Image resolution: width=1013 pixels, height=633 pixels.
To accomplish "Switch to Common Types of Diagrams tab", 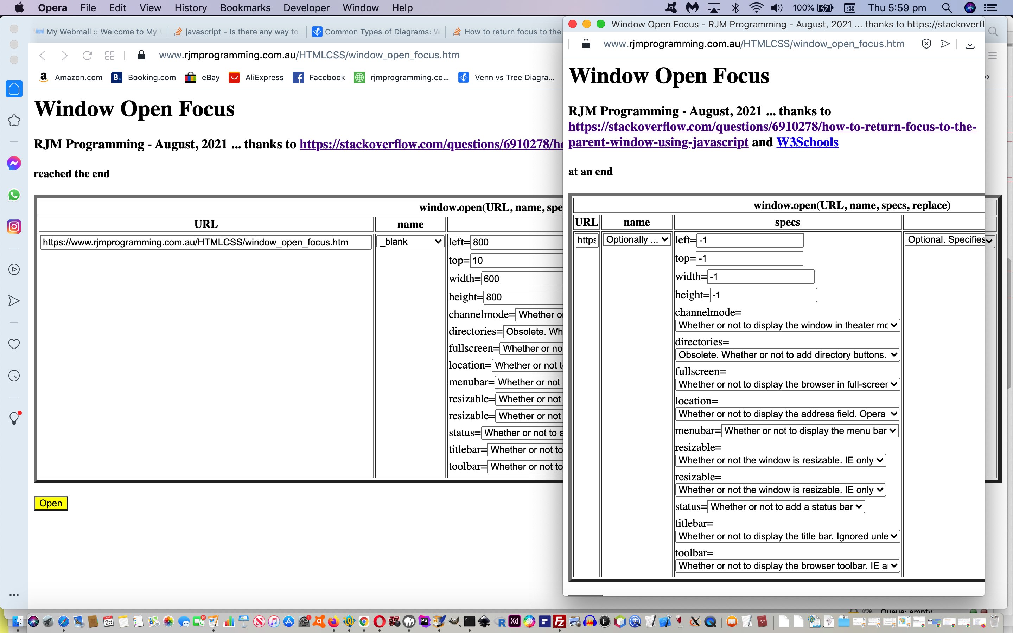I will [377, 32].
